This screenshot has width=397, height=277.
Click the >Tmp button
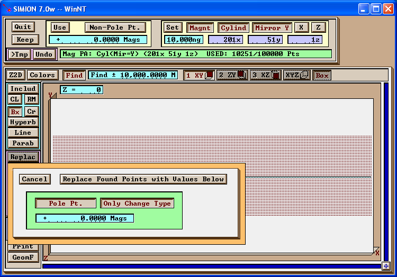click(20, 54)
